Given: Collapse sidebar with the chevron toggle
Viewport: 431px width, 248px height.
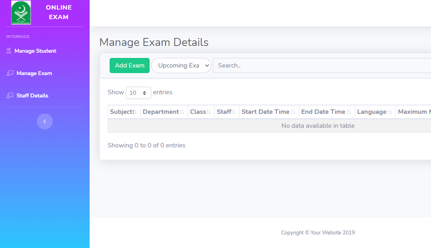Looking at the screenshot, I should coord(44,121).
